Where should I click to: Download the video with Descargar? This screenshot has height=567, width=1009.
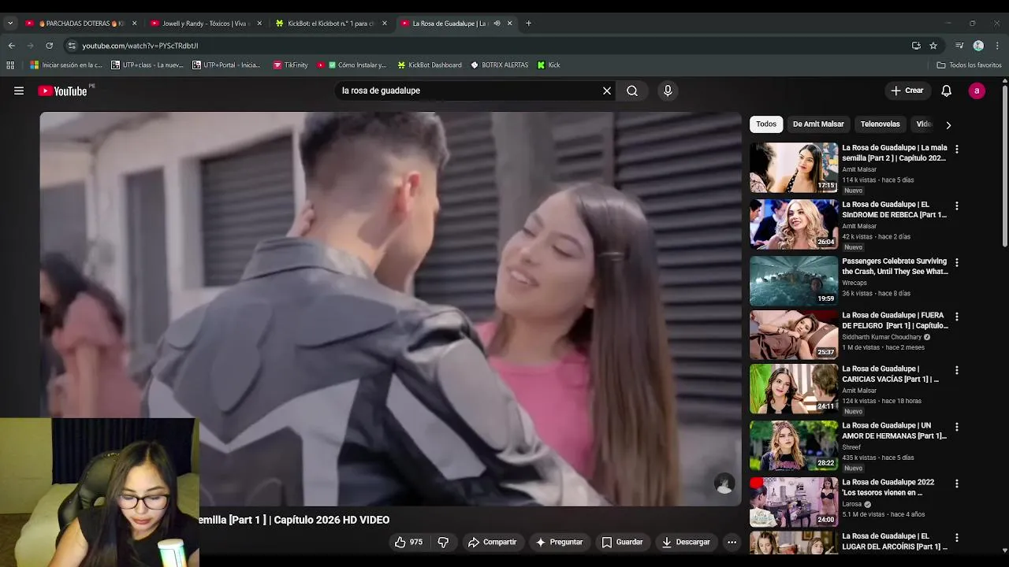(x=686, y=542)
